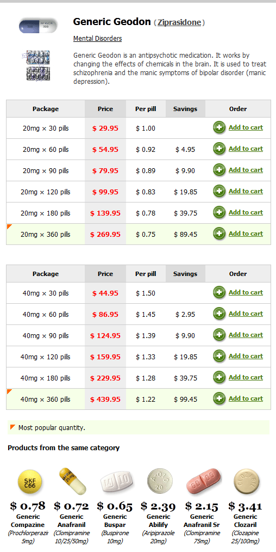The width and height of the screenshot is (276, 552).
Task: Add 40mg × 120 pills to cart
Action: point(246,356)
